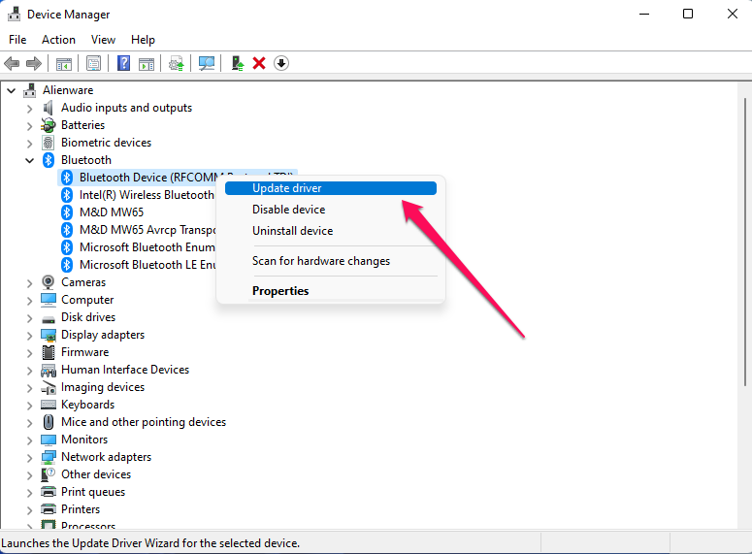The height and width of the screenshot is (554, 752).
Task: Expand the Print queues category arrow
Action: point(30,492)
